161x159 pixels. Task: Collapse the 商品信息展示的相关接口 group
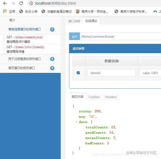click(24, 29)
